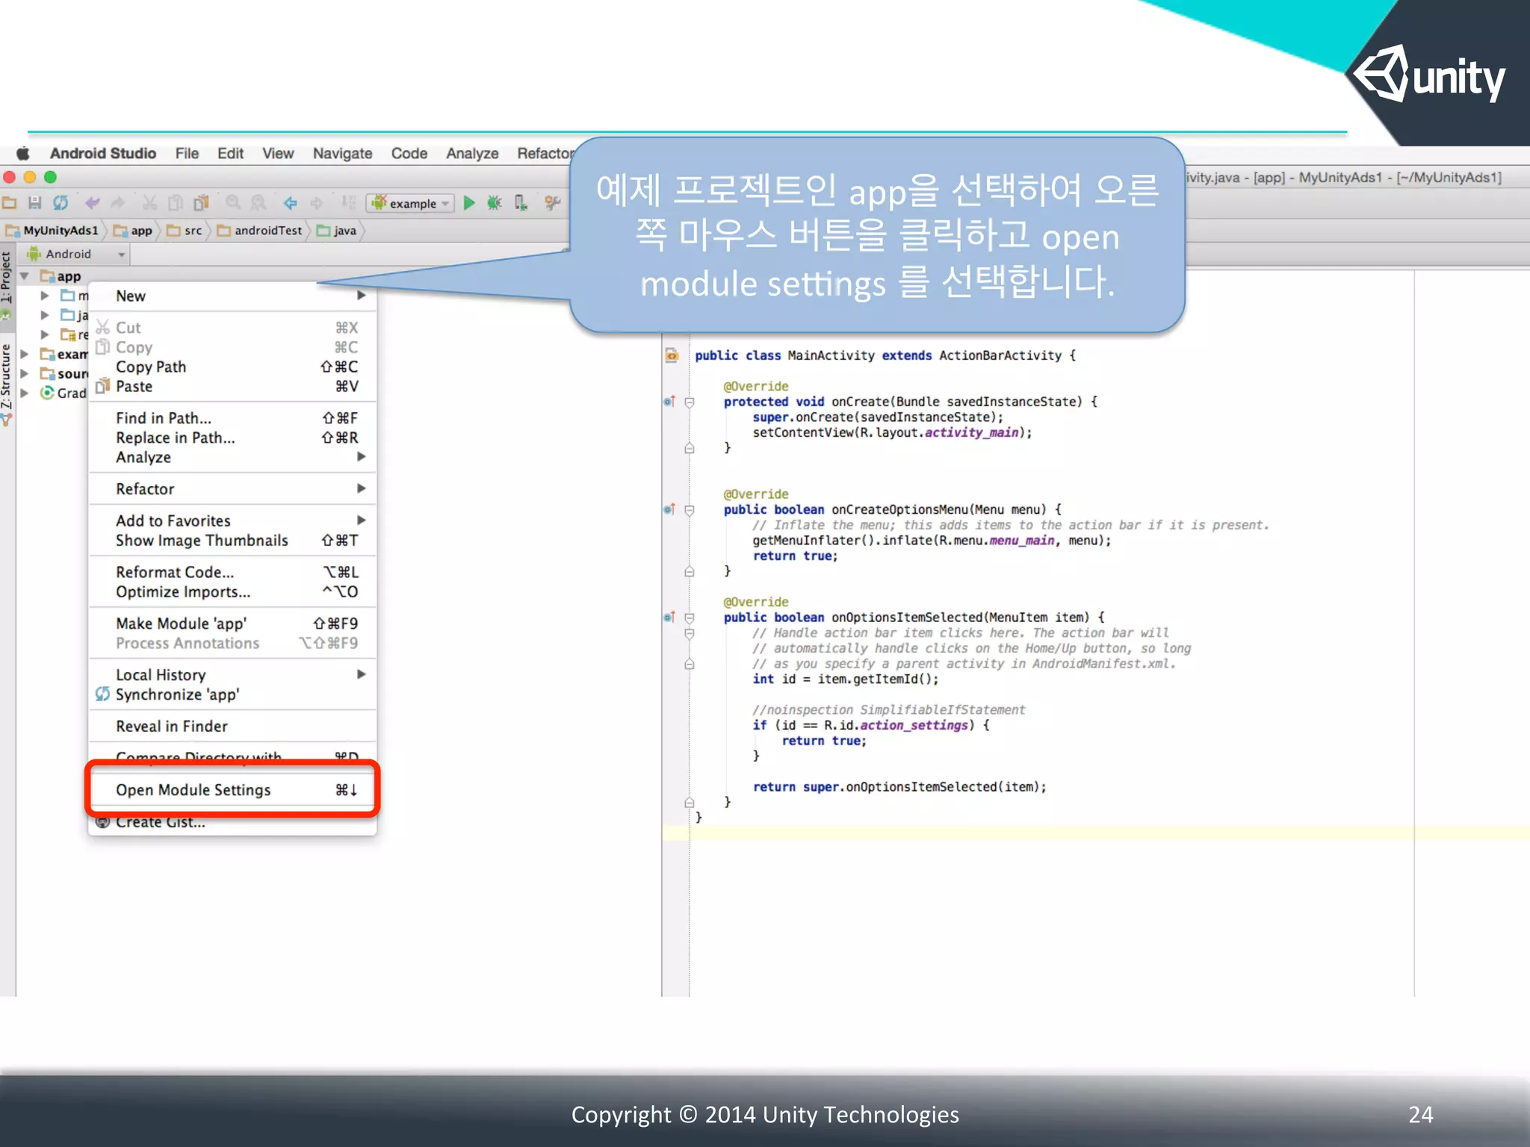Click the Paste clipboard toolbar icon
The width and height of the screenshot is (1530, 1147).
point(201,203)
